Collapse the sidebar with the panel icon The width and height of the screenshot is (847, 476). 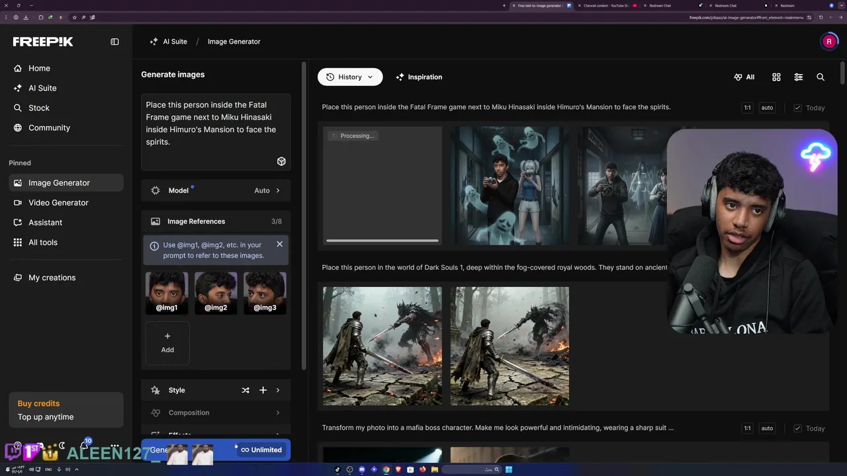114,42
